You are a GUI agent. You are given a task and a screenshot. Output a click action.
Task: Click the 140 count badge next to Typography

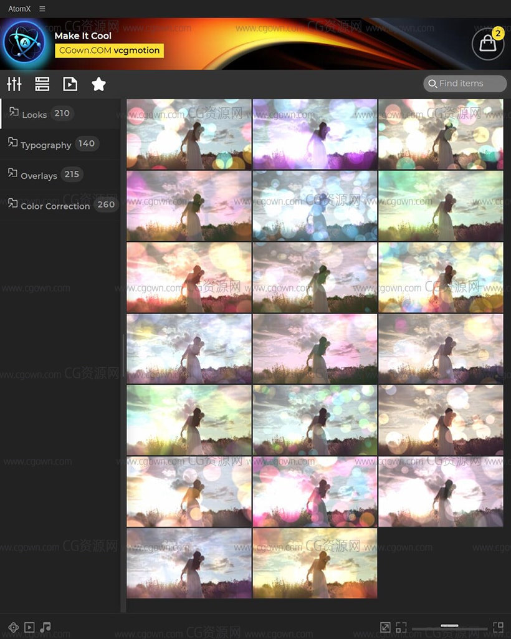[x=87, y=143]
